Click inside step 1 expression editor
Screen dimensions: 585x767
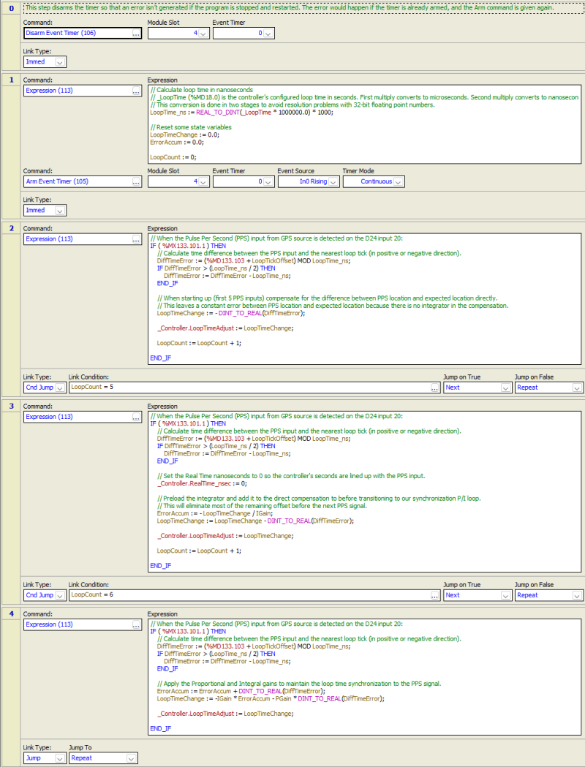click(364, 124)
